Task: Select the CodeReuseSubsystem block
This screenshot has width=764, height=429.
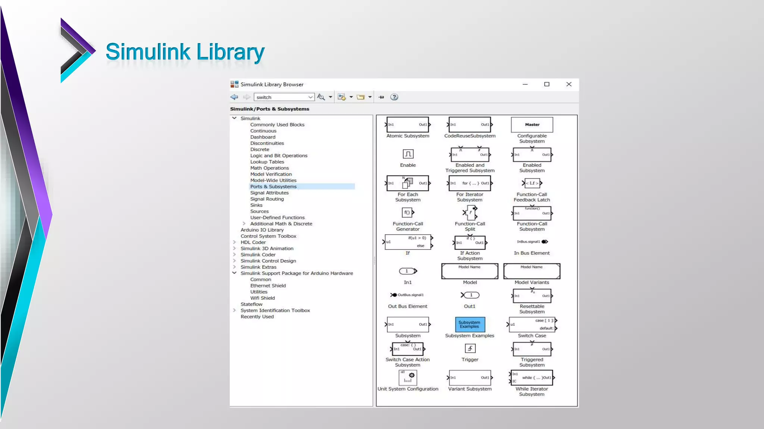Action: (x=470, y=125)
